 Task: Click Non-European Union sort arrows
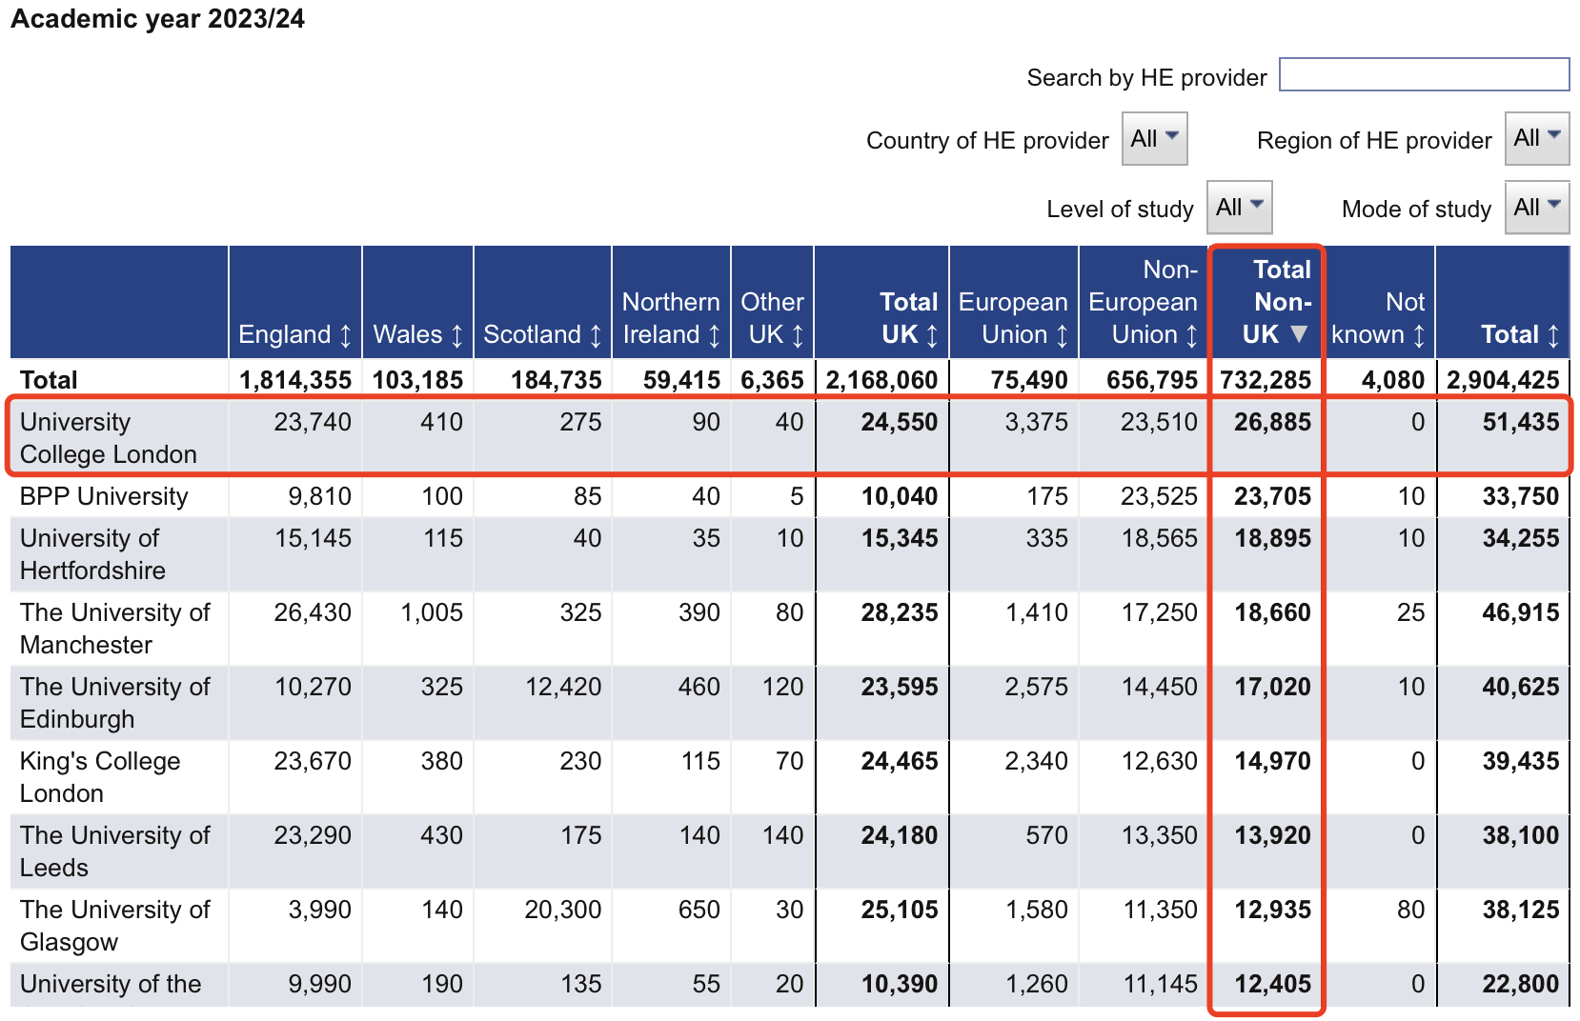[1191, 336]
